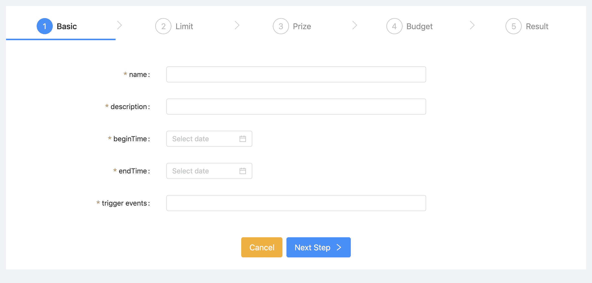This screenshot has width=592, height=283.
Task: Click the beginTime calendar icon
Action: click(243, 139)
